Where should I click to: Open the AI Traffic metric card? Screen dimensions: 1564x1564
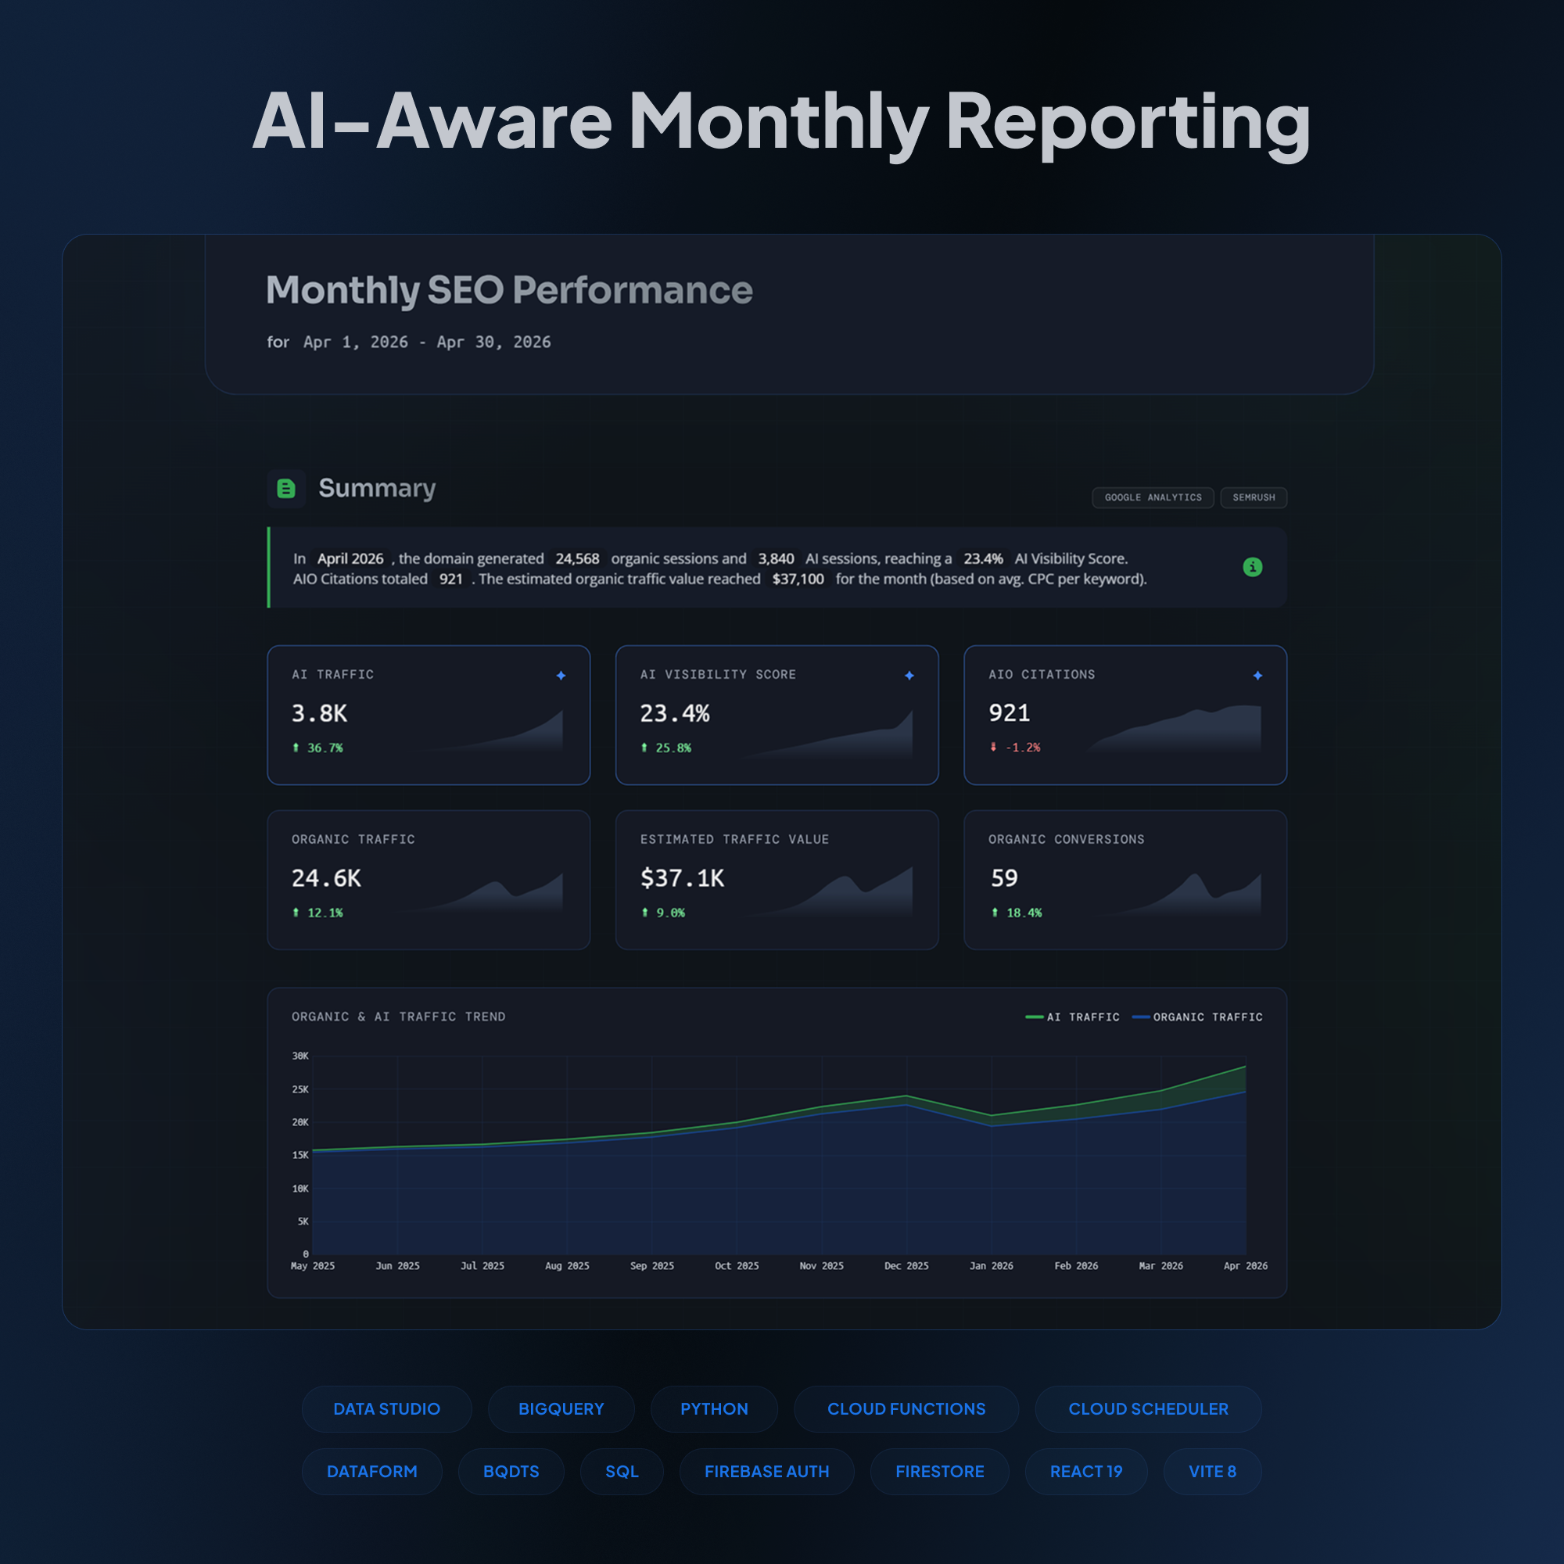click(429, 715)
